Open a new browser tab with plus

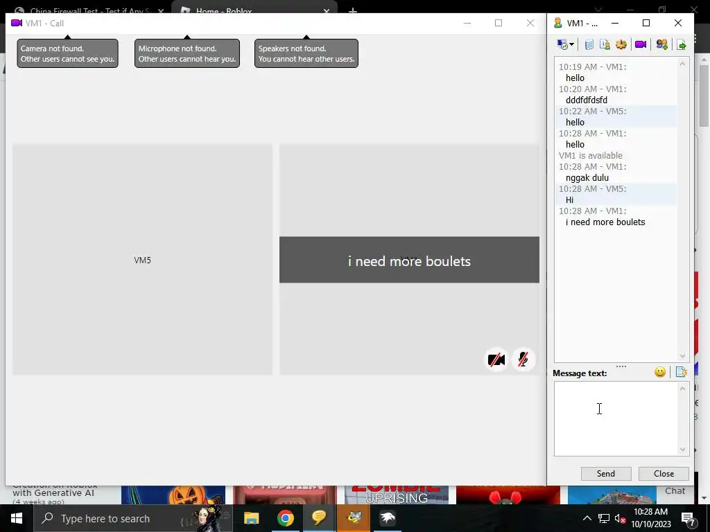point(353,11)
